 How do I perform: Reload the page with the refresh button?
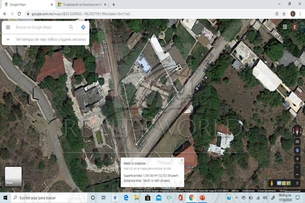click(x=20, y=14)
